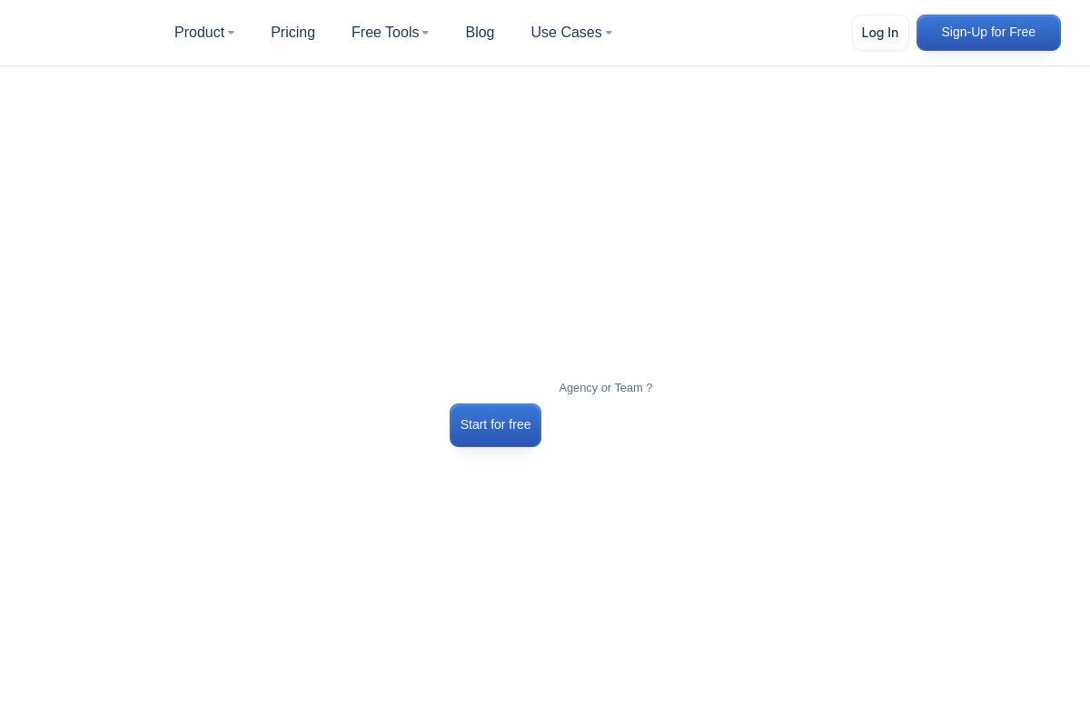The image size is (1090, 727).
Task: Select the Use Cases navigation label
Action: point(566,33)
